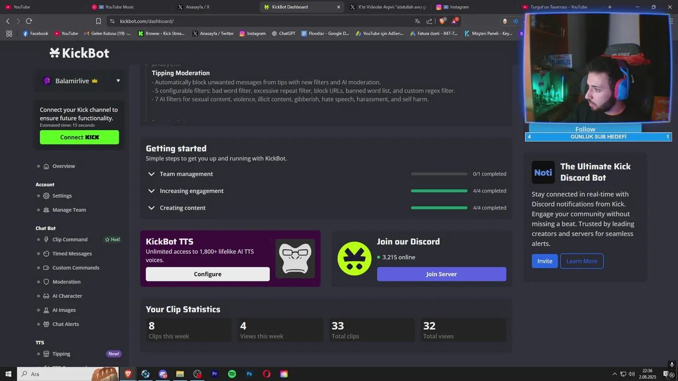Open Premiere Pro from the taskbar
This screenshot has width=678, height=381.
pos(215,374)
